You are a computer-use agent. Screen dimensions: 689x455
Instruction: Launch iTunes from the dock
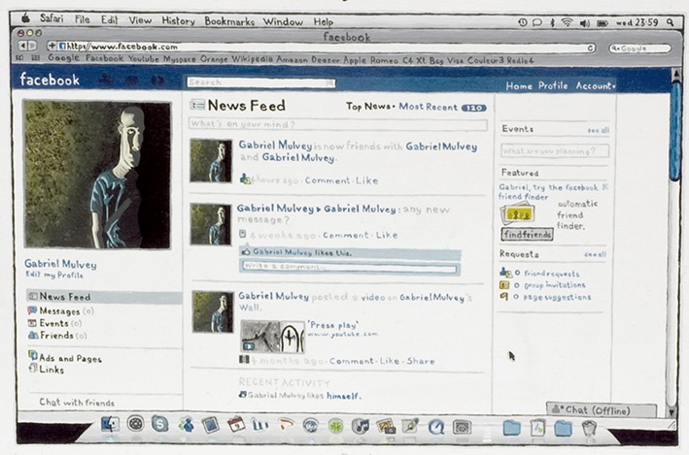(x=360, y=426)
